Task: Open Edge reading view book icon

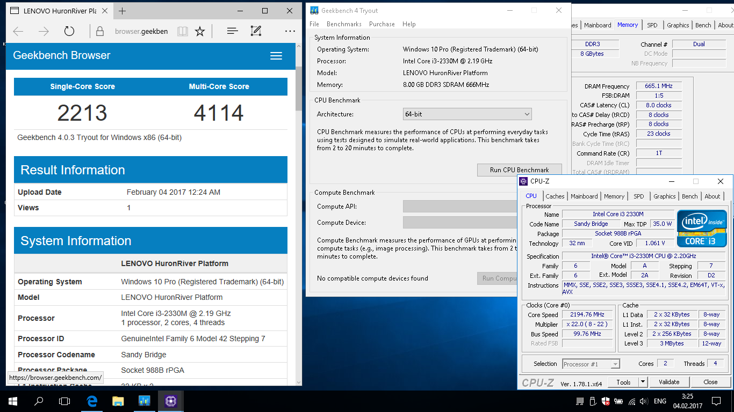Action: coord(183,32)
